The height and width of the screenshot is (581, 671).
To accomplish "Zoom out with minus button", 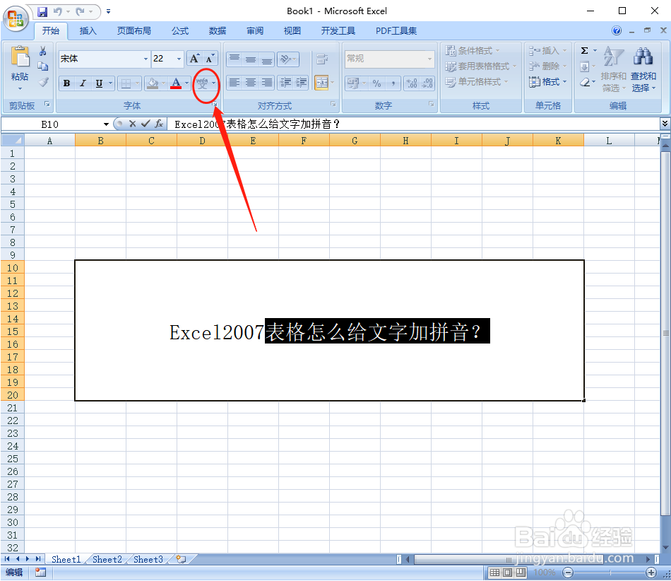I will (x=568, y=573).
